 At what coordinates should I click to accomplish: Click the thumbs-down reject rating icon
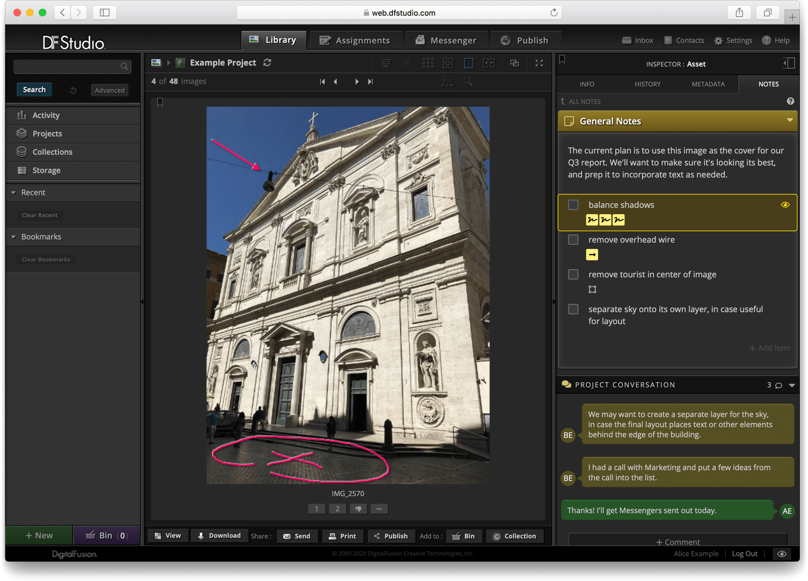pyautogui.click(x=358, y=508)
